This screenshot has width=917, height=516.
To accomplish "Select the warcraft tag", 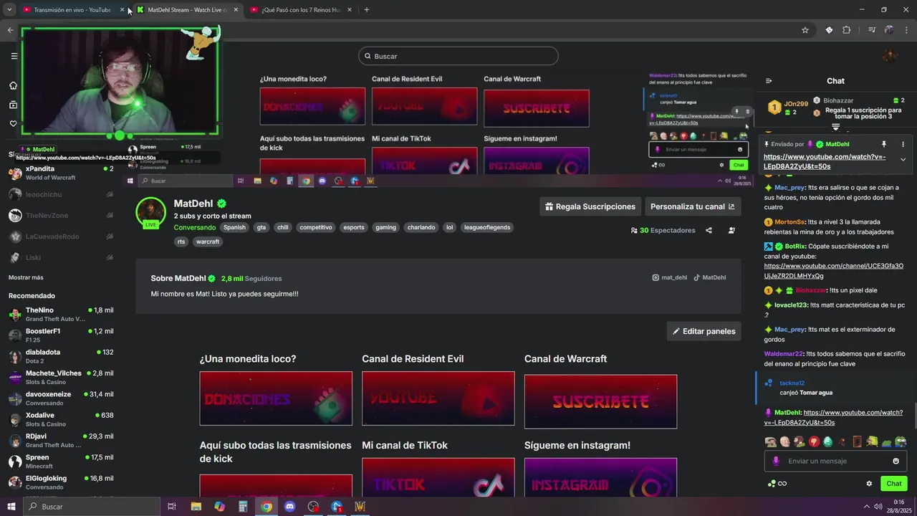I will pos(208,242).
